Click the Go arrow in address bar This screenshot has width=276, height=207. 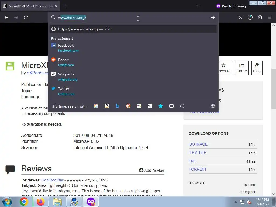213,18
